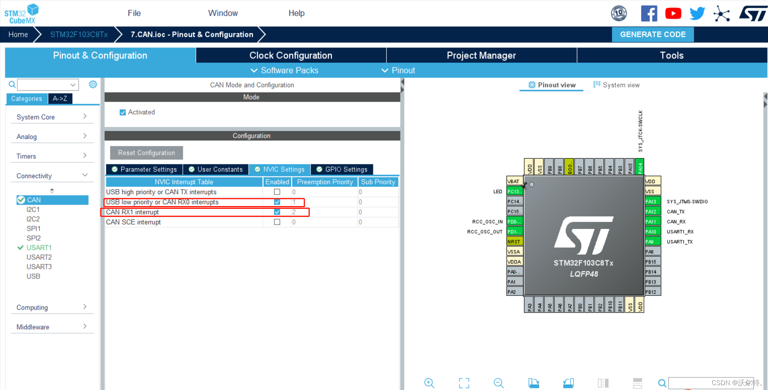Zoom in on the pinout view
This screenshot has height=390, width=768.
click(x=429, y=383)
